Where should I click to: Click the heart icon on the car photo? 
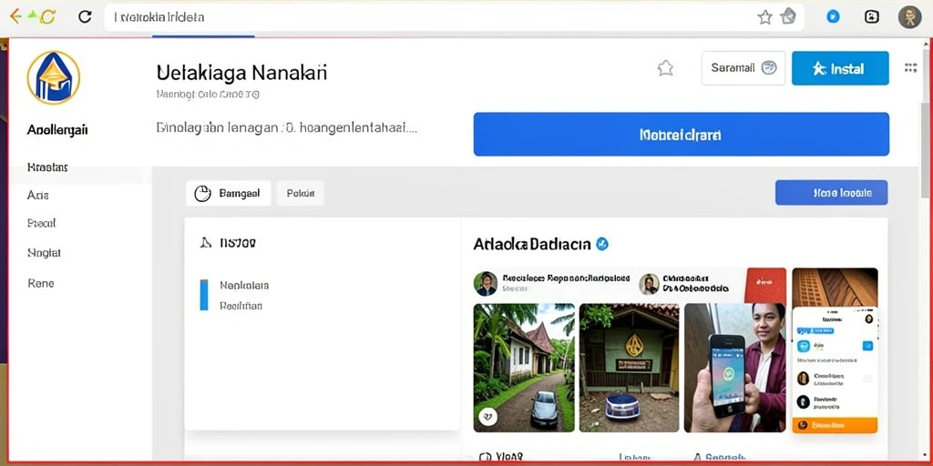click(x=488, y=416)
